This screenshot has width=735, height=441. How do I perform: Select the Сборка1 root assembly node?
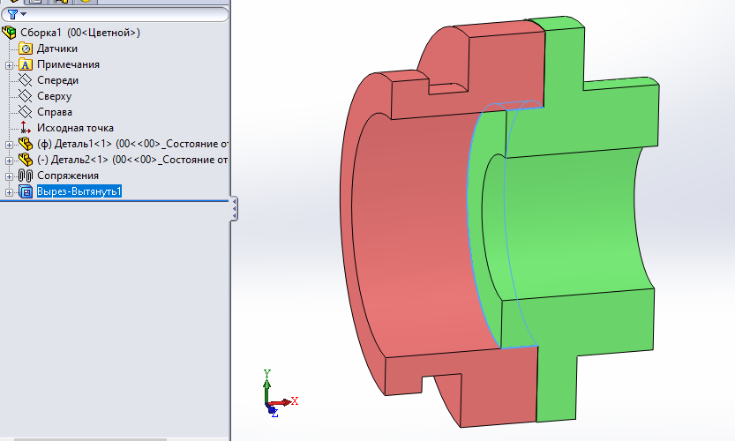[80, 33]
